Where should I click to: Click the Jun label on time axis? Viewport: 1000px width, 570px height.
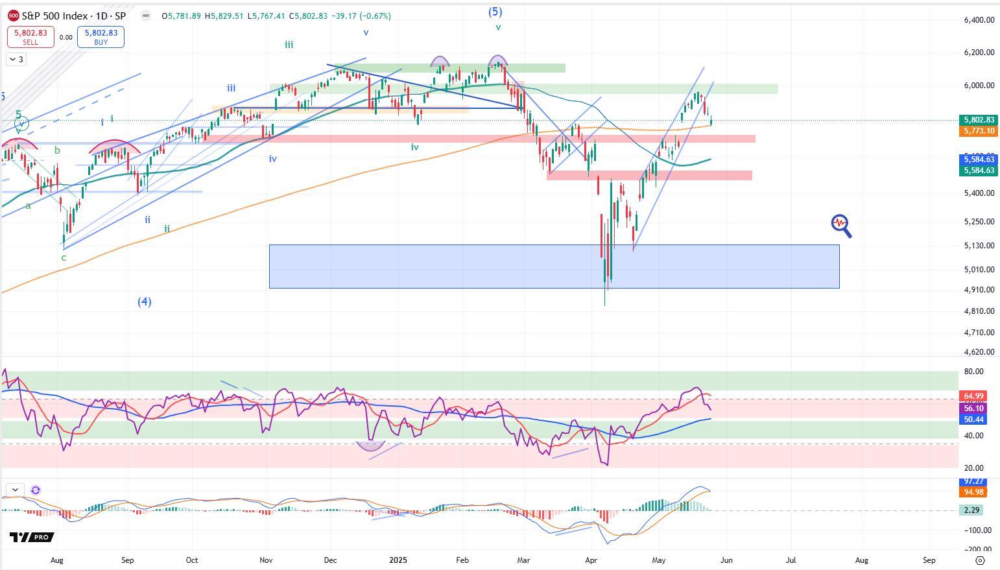tap(726, 560)
